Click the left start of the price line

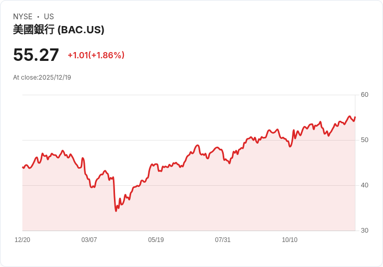(x=23, y=167)
